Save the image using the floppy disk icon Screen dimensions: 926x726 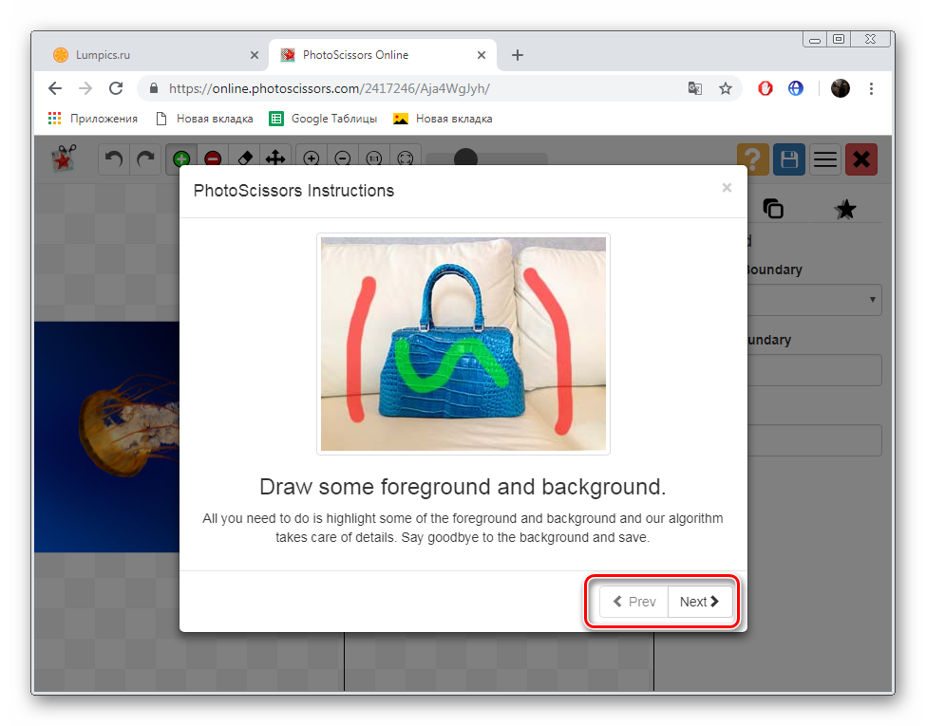(789, 159)
